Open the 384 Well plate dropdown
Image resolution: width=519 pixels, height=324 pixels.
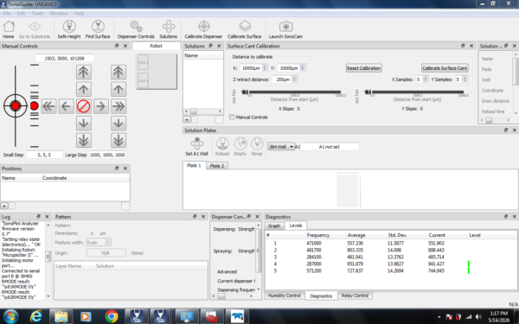[x=280, y=147]
